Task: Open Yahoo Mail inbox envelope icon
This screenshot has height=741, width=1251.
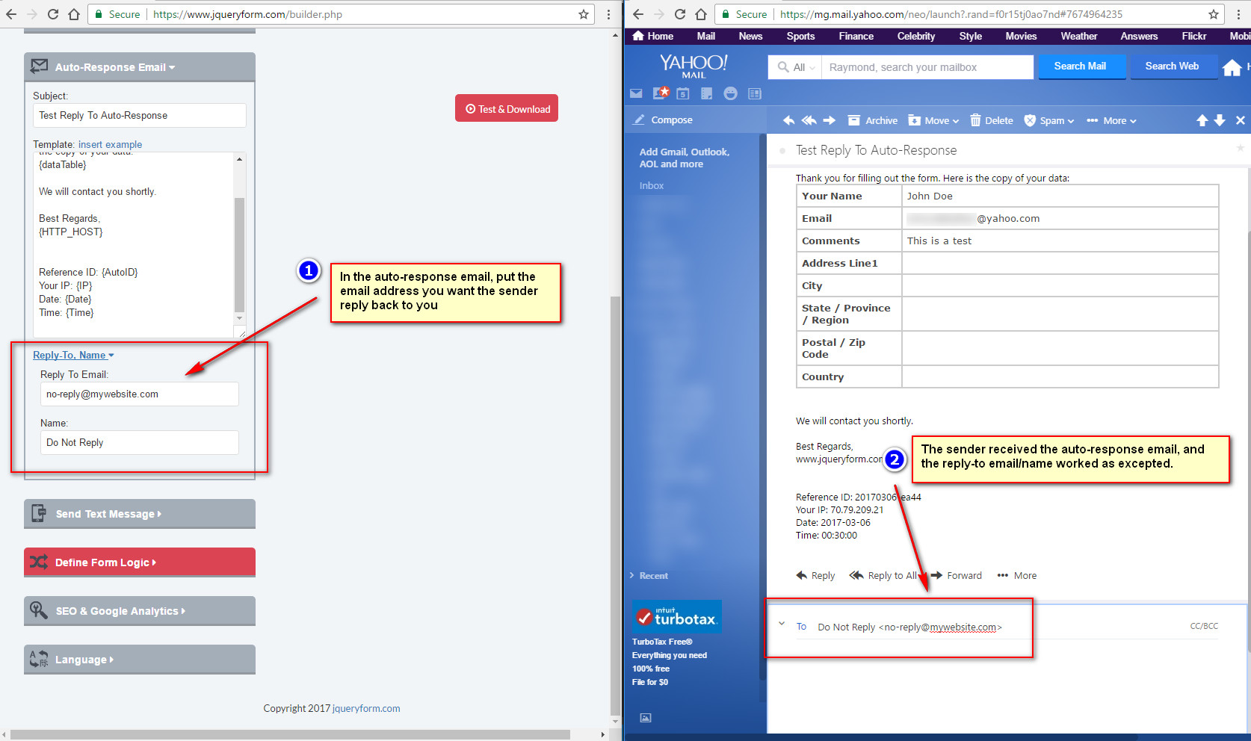Action: coord(636,93)
